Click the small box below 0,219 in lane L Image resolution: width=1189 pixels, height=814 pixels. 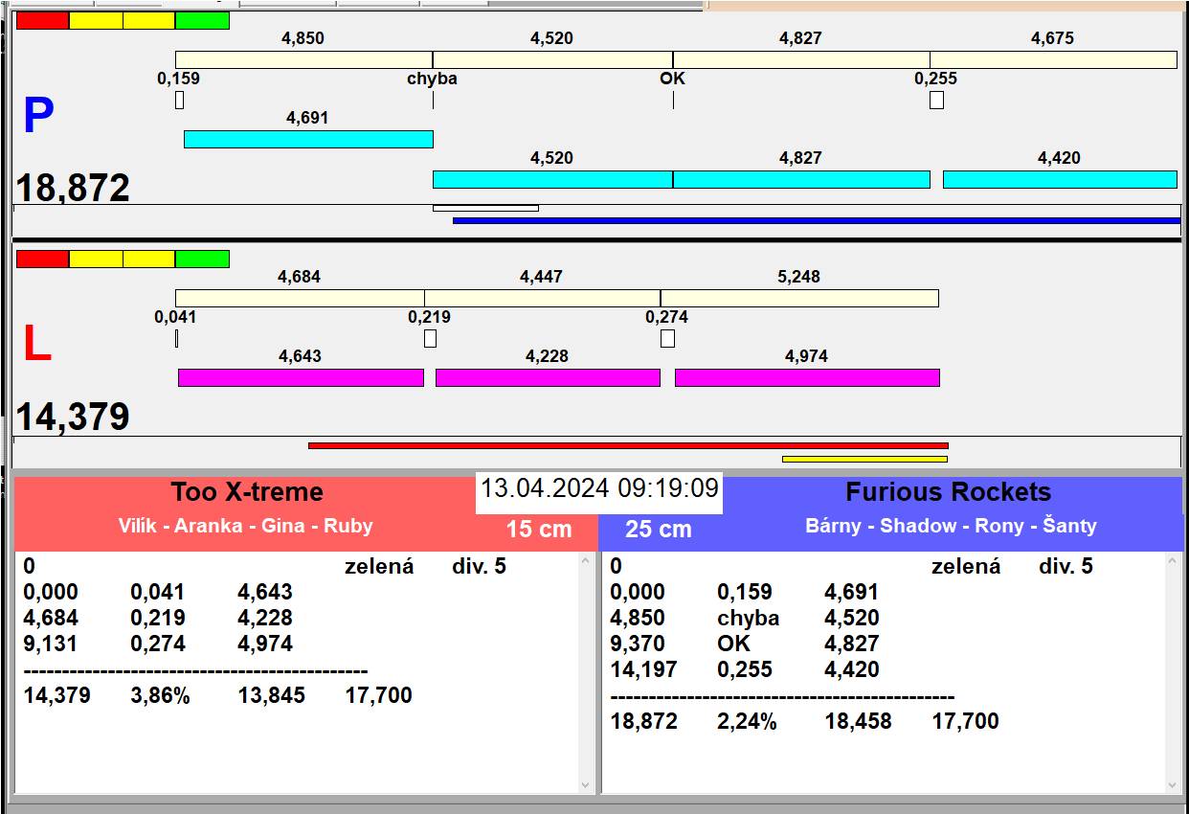[x=430, y=338]
